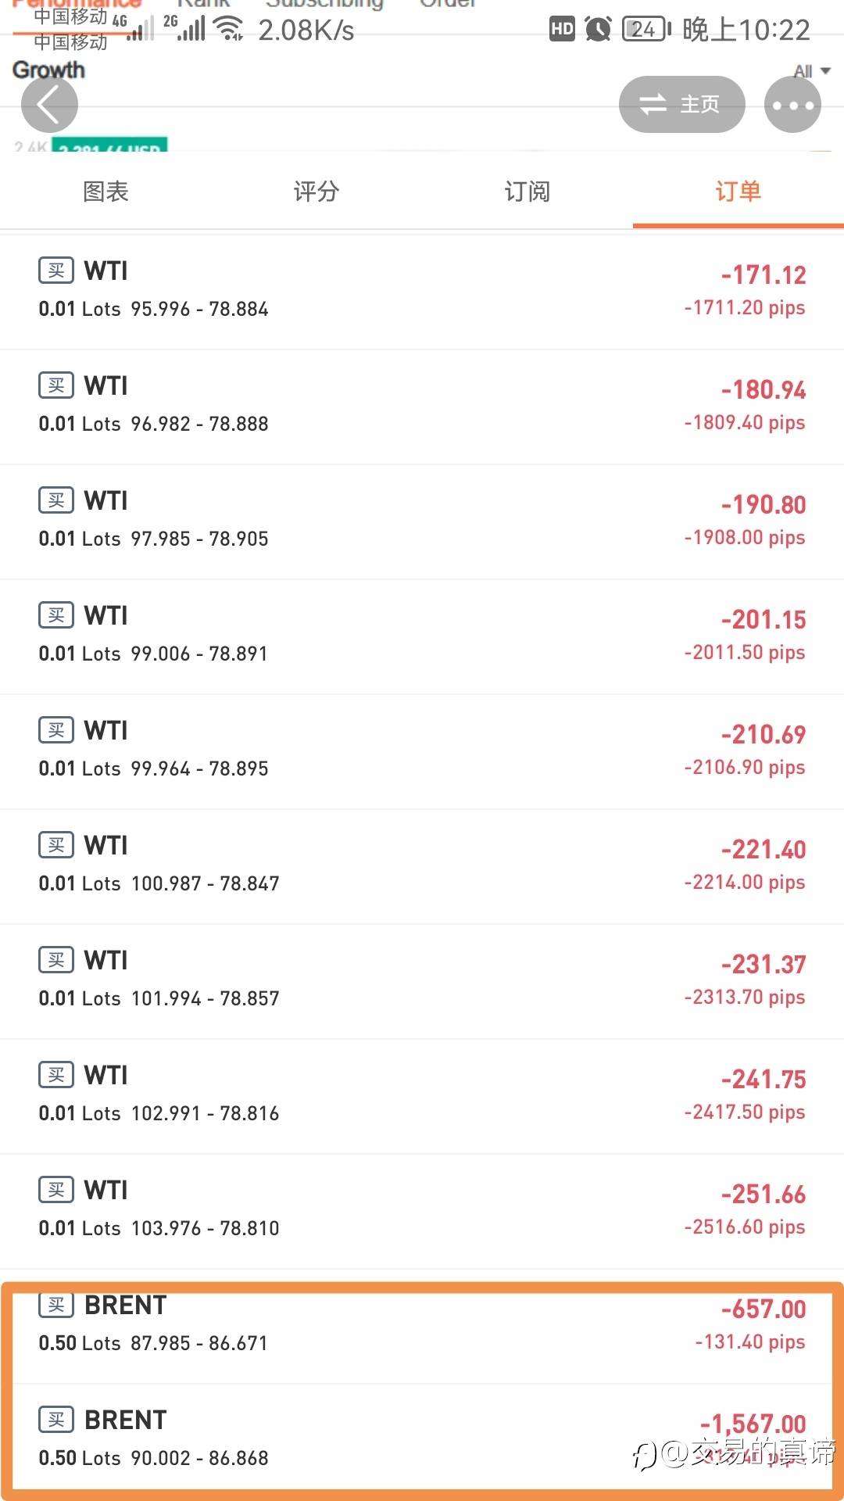Open the WTI order with -180.94 loss

coord(422,407)
